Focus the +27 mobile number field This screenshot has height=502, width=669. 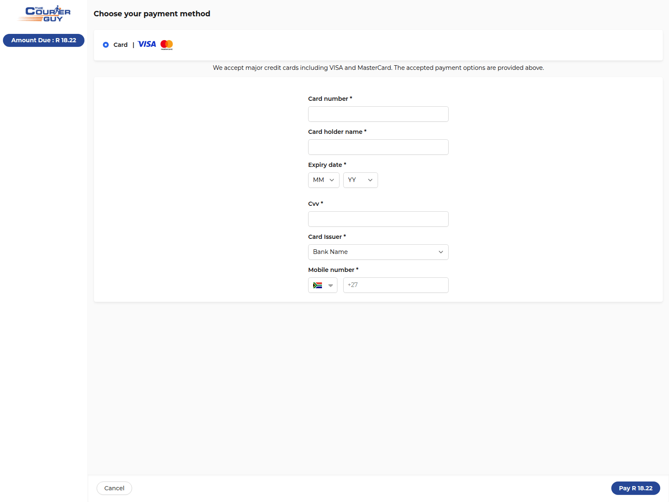tap(396, 285)
